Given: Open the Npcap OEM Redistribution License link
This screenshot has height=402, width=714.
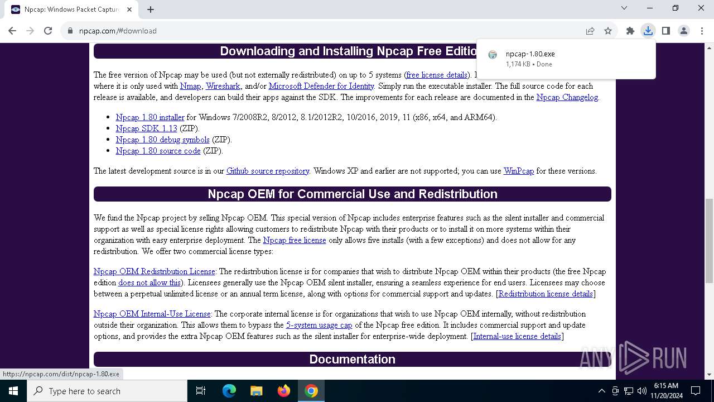Looking at the screenshot, I should 155,271.
